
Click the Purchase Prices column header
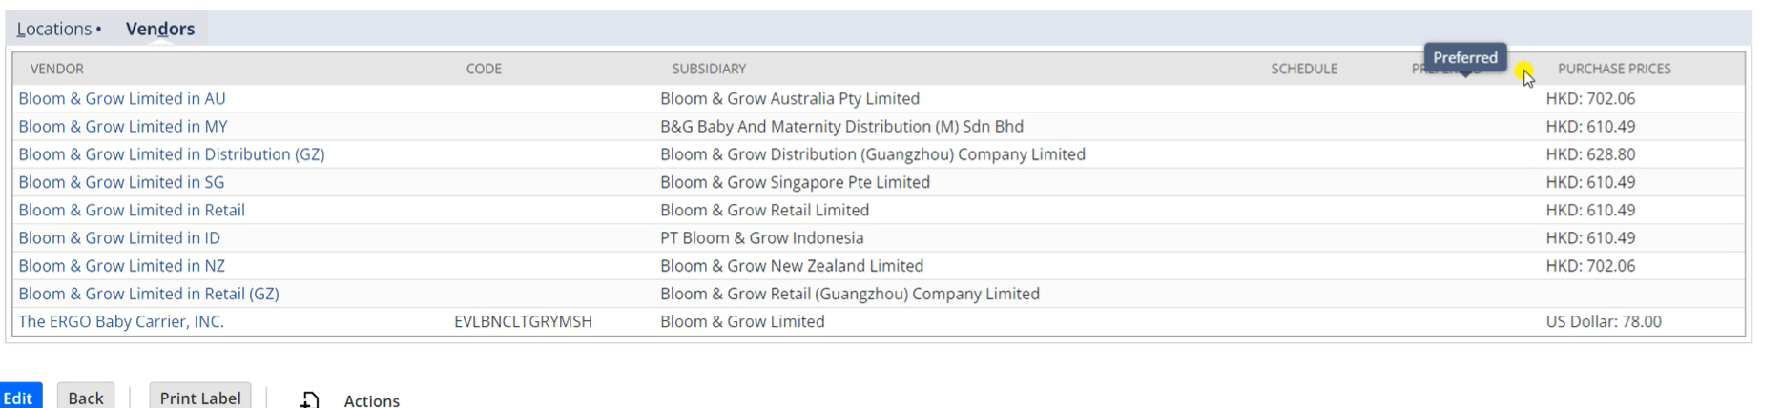click(x=1614, y=69)
